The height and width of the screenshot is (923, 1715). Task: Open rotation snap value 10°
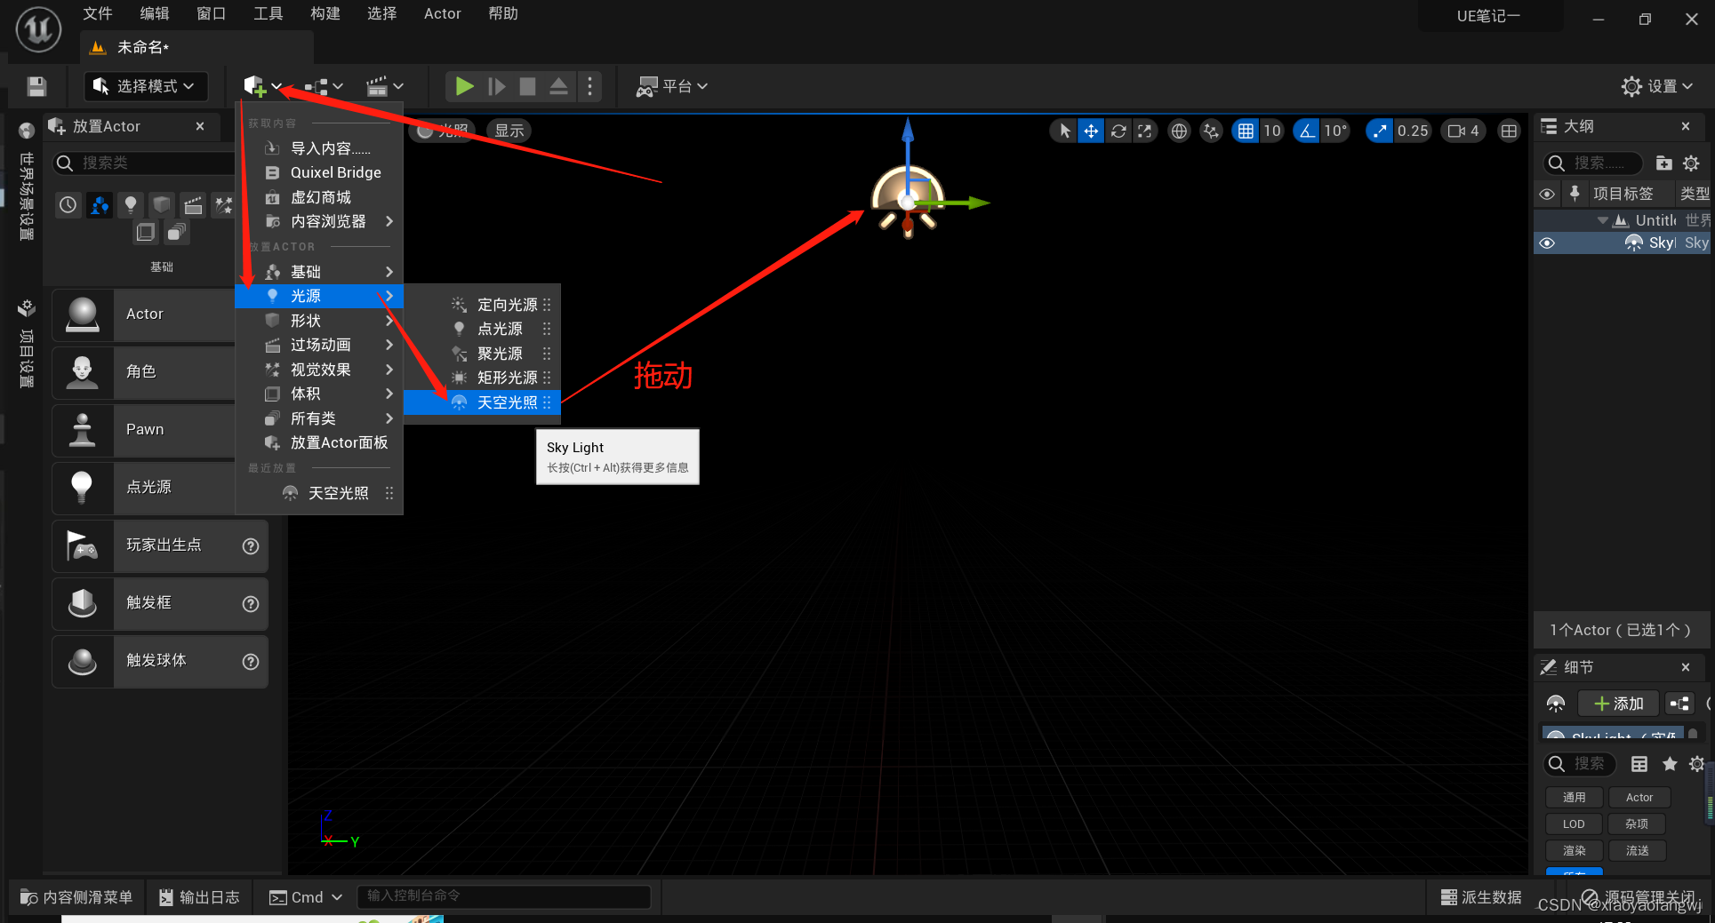pyautogui.click(x=1335, y=131)
